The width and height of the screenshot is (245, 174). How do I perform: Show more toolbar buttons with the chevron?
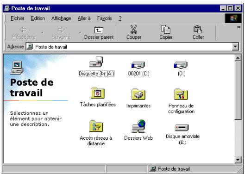239,27
